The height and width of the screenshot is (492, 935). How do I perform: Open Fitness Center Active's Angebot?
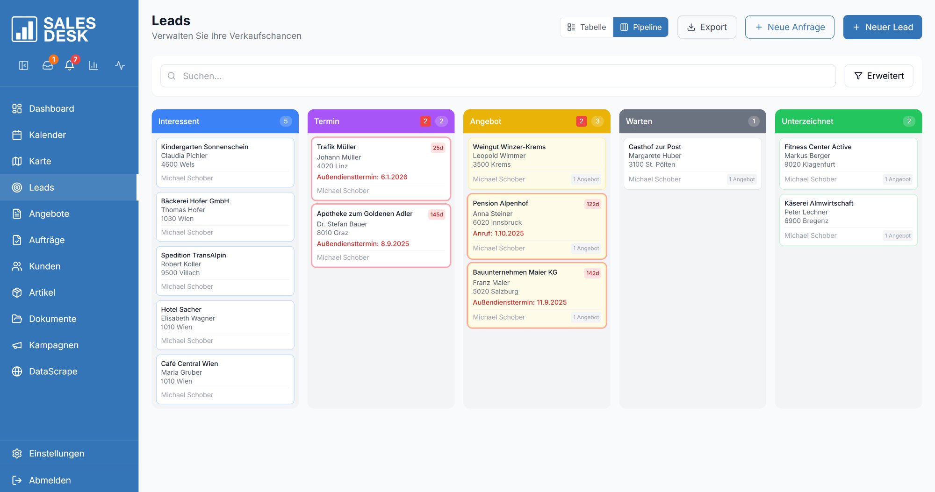coord(897,179)
